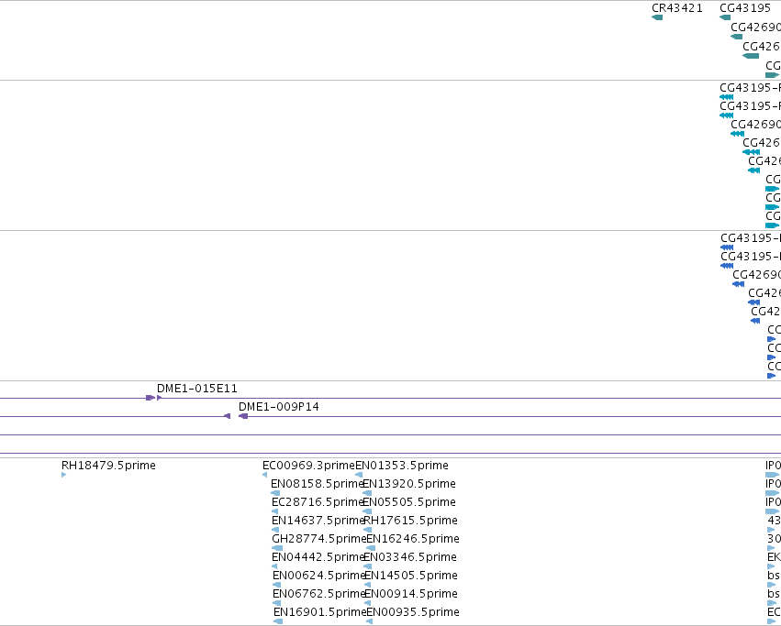Click the light-blue feature glyph under EN16246.5prime
This screenshot has width=781, height=626.
point(371,548)
